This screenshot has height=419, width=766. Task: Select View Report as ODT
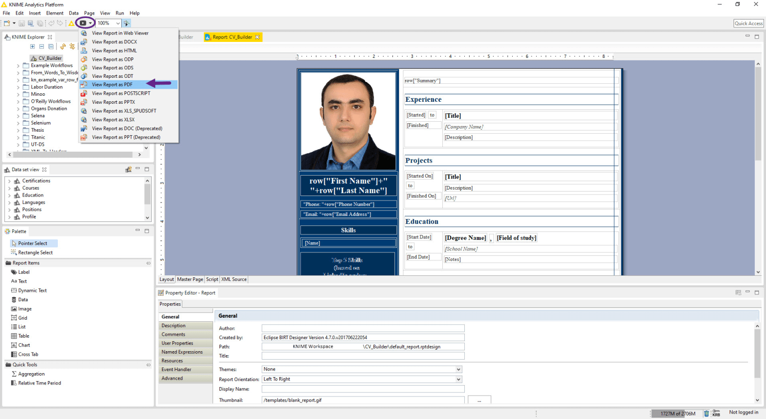pos(128,76)
